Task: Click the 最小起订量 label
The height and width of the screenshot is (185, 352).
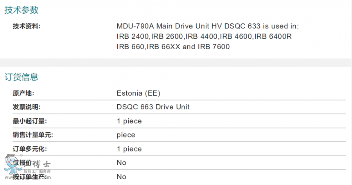Action: pos(30,121)
